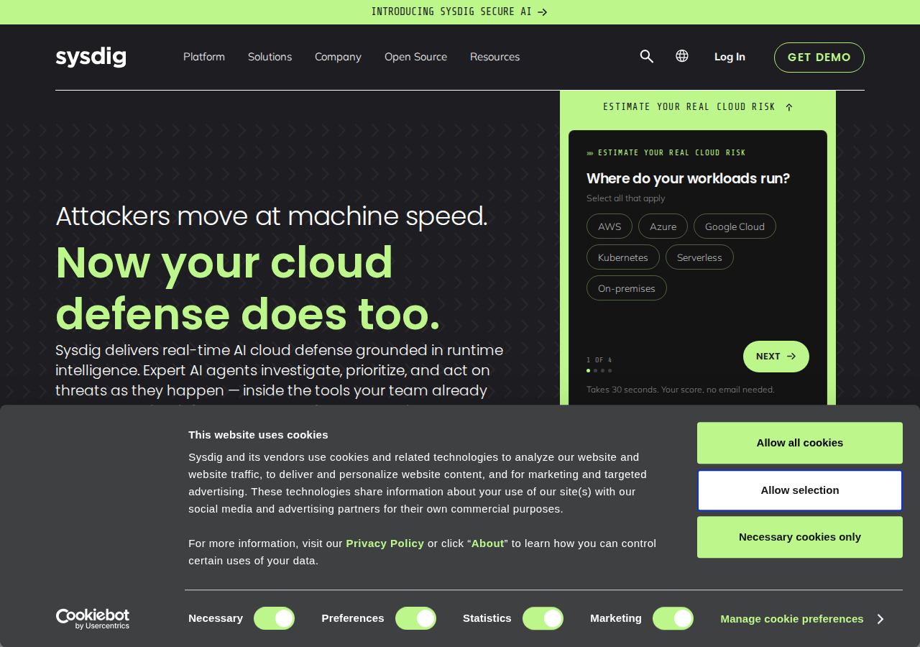Viewport: 920px width, 647px height.
Task: Open the Solutions menu
Action: coord(270,57)
